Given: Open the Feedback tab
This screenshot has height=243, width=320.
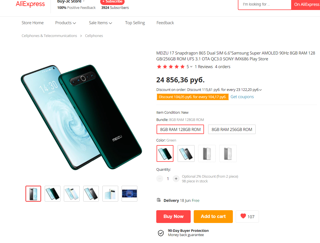Looking at the screenshot, I should [165, 23].
